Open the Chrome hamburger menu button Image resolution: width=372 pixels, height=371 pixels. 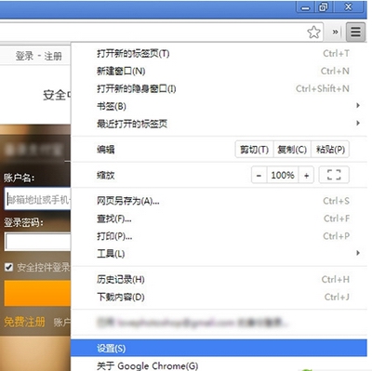tap(355, 32)
